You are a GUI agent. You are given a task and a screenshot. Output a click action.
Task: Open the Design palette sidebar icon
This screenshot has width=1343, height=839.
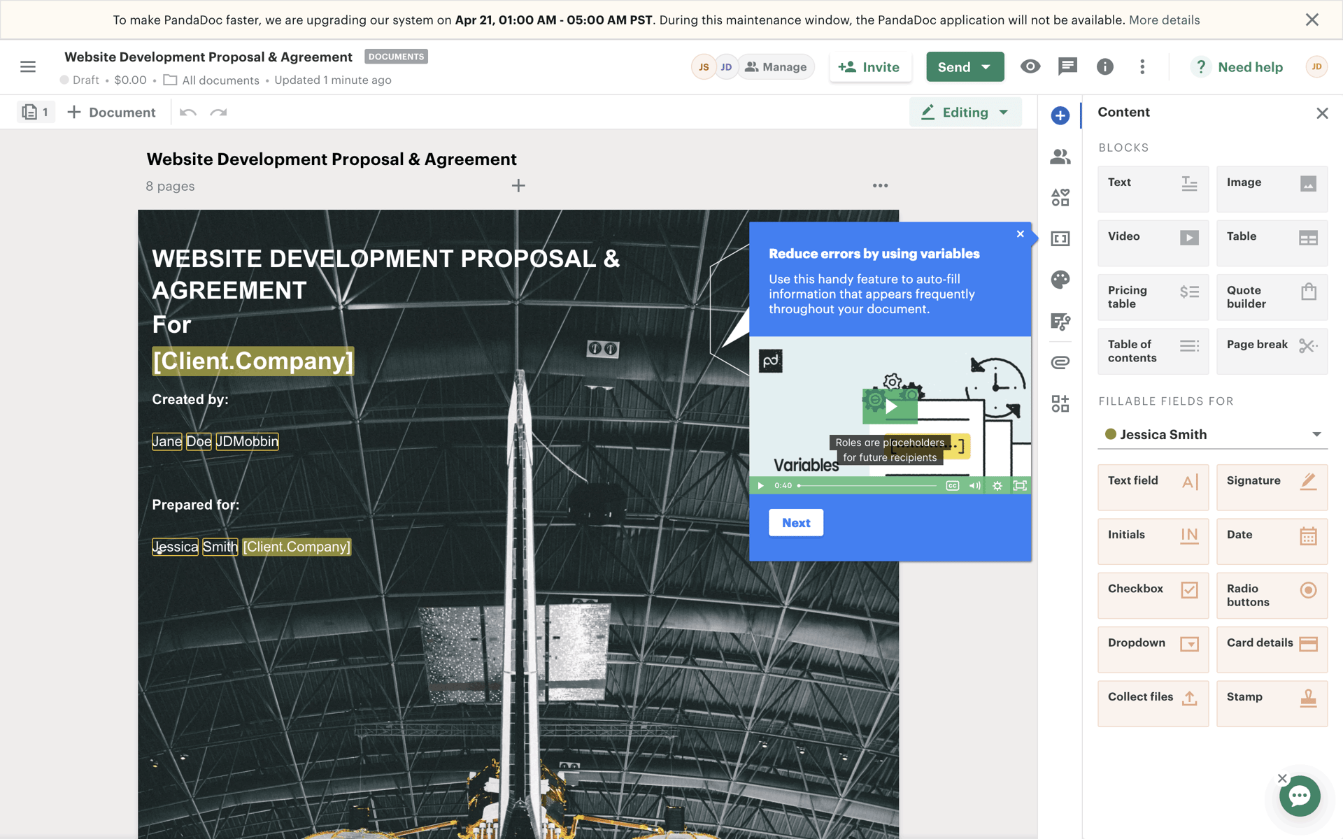pyautogui.click(x=1060, y=280)
